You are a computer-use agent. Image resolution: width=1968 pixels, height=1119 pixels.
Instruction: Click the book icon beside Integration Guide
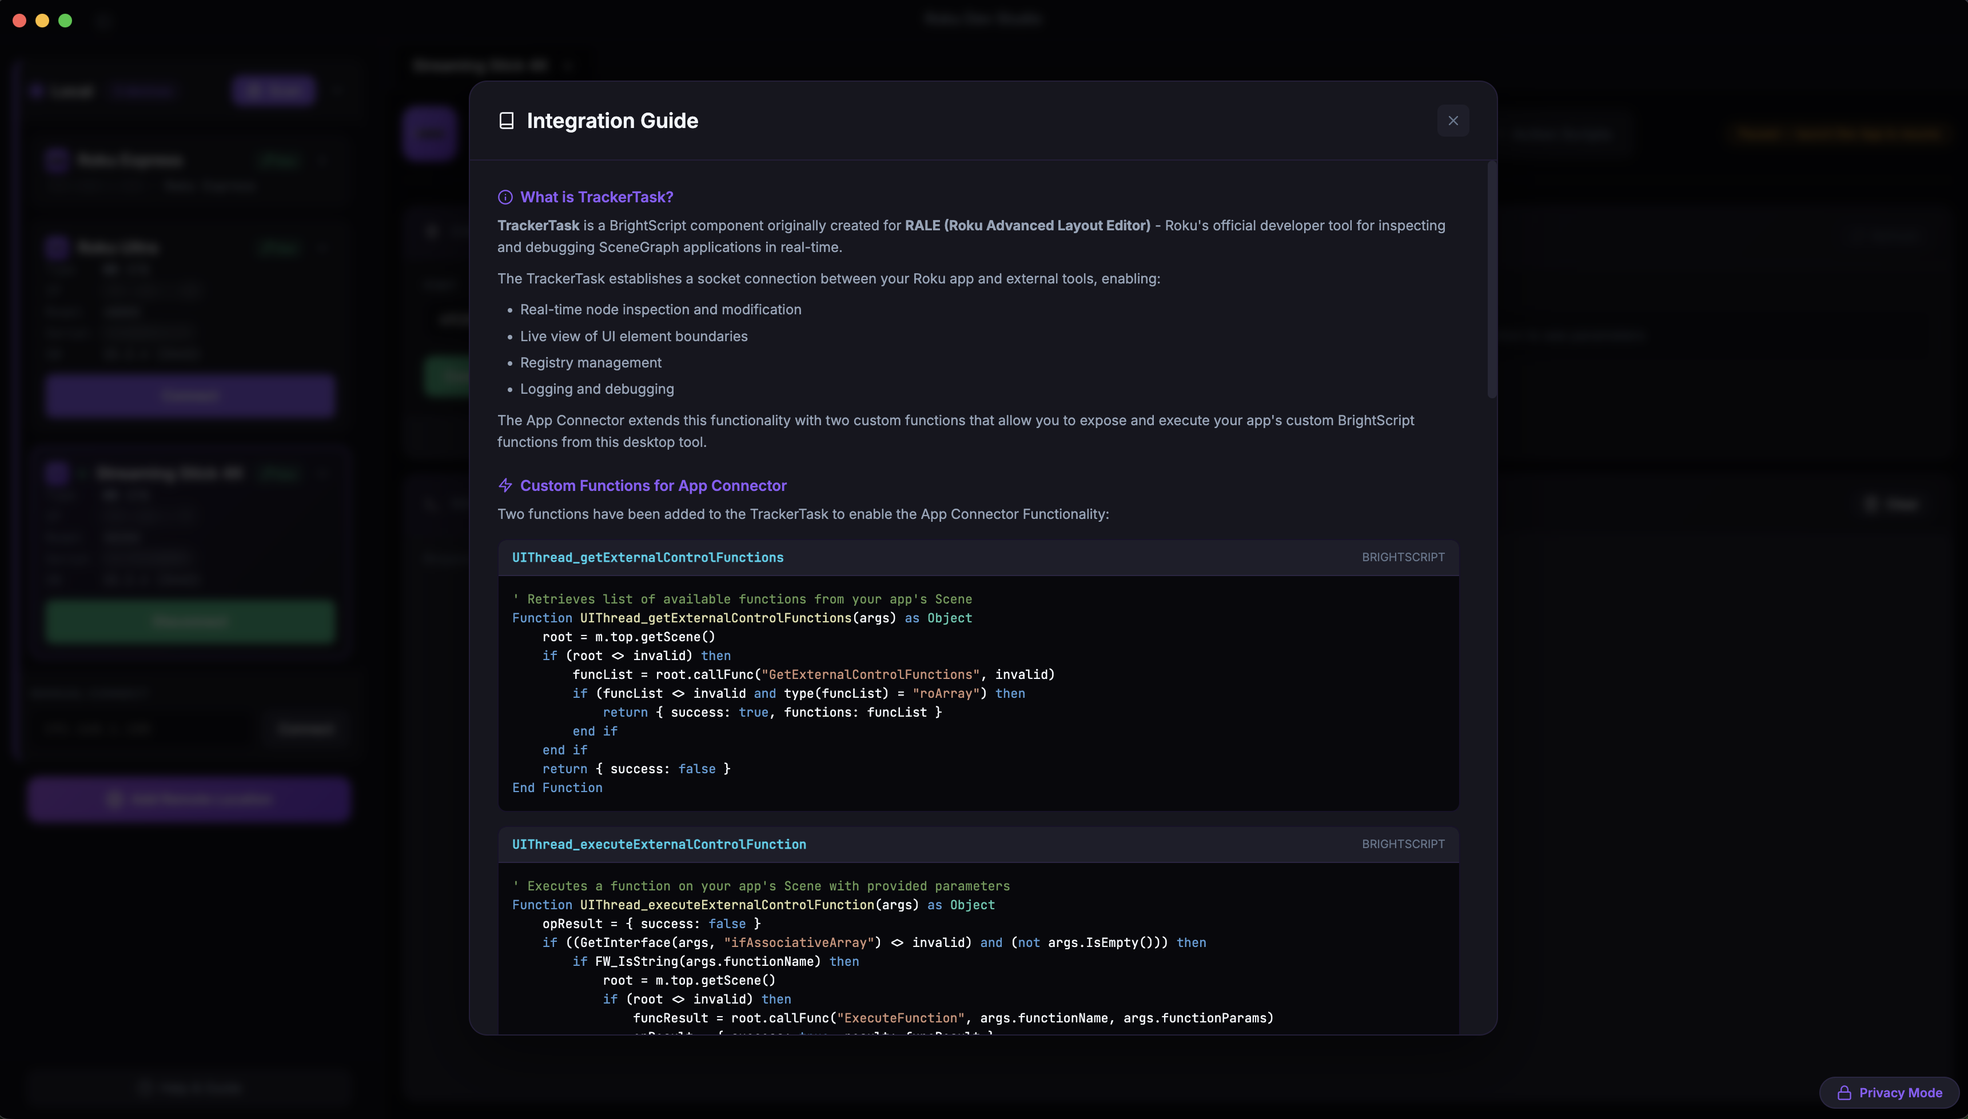506,121
